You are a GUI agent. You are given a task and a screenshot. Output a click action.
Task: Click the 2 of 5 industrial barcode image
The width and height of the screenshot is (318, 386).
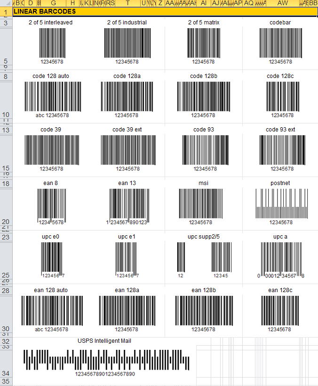click(x=127, y=43)
